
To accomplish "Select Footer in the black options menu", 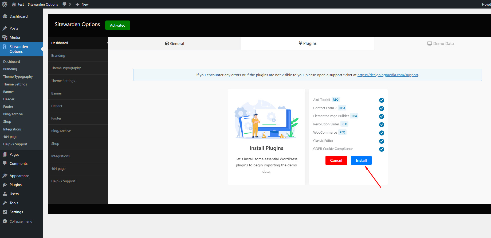I will [78, 118].
